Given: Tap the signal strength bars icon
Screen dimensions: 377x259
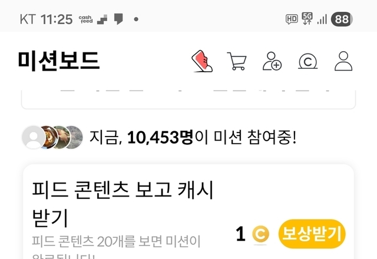Looking at the screenshot, I should [322, 19].
